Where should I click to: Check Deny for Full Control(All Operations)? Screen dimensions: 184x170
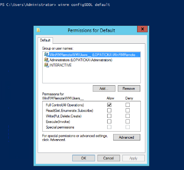click(127, 105)
